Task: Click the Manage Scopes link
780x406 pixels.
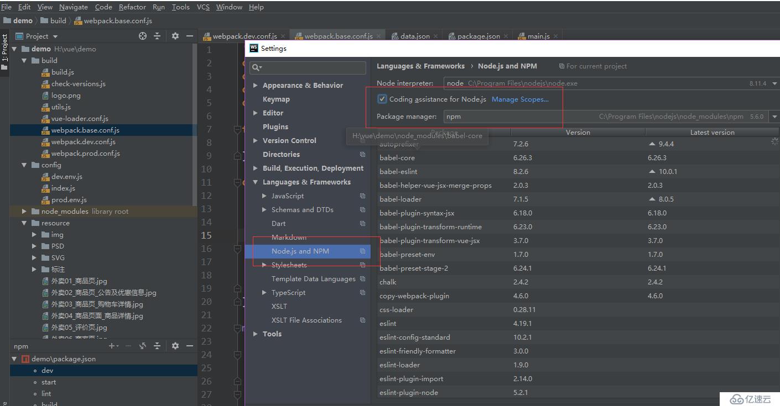Action: [520, 99]
